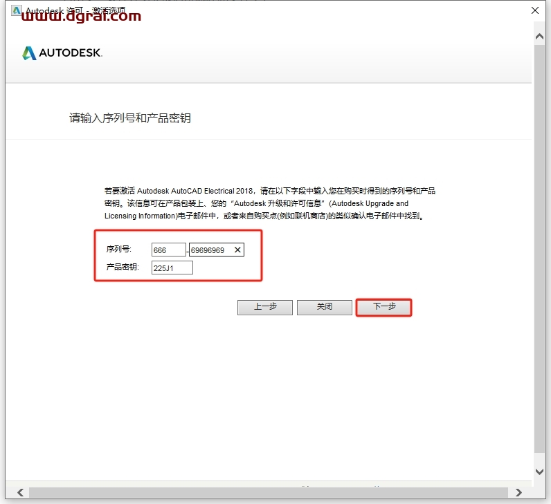This screenshot has height=504, width=551.
Task: Click the text Autodesk AutoCAD Electrical 2018
Action: [195, 191]
